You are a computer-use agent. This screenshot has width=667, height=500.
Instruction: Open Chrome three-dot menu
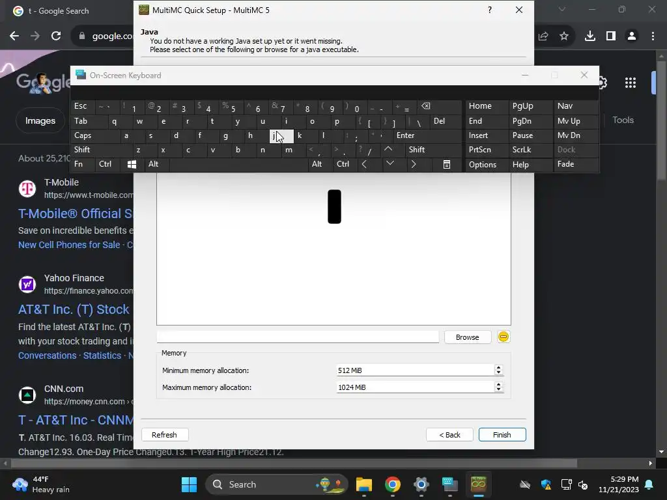coord(653,36)
